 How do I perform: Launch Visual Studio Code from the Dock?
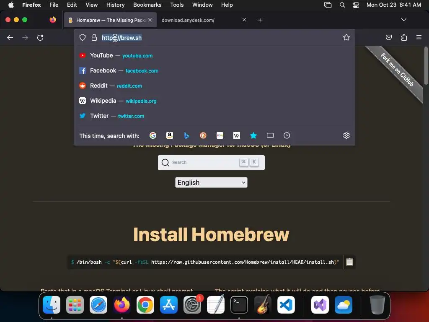pyautogui.click(x=286, y=305)
